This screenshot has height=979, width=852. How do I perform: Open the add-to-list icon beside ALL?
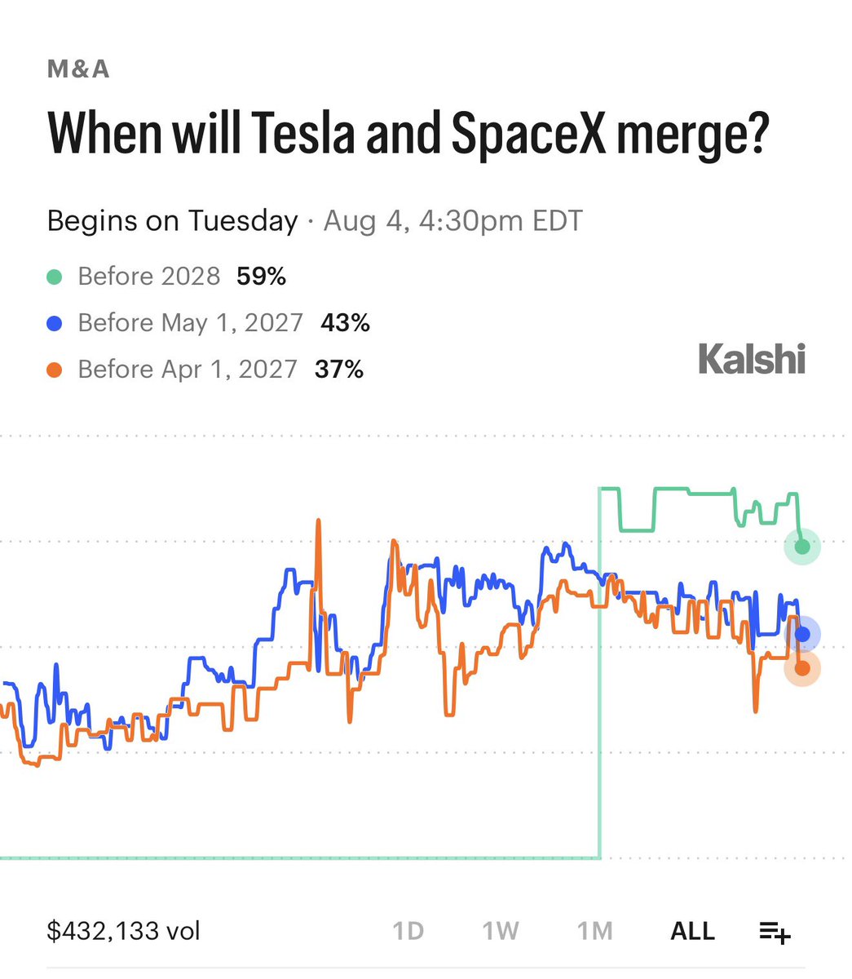point(775,932)
